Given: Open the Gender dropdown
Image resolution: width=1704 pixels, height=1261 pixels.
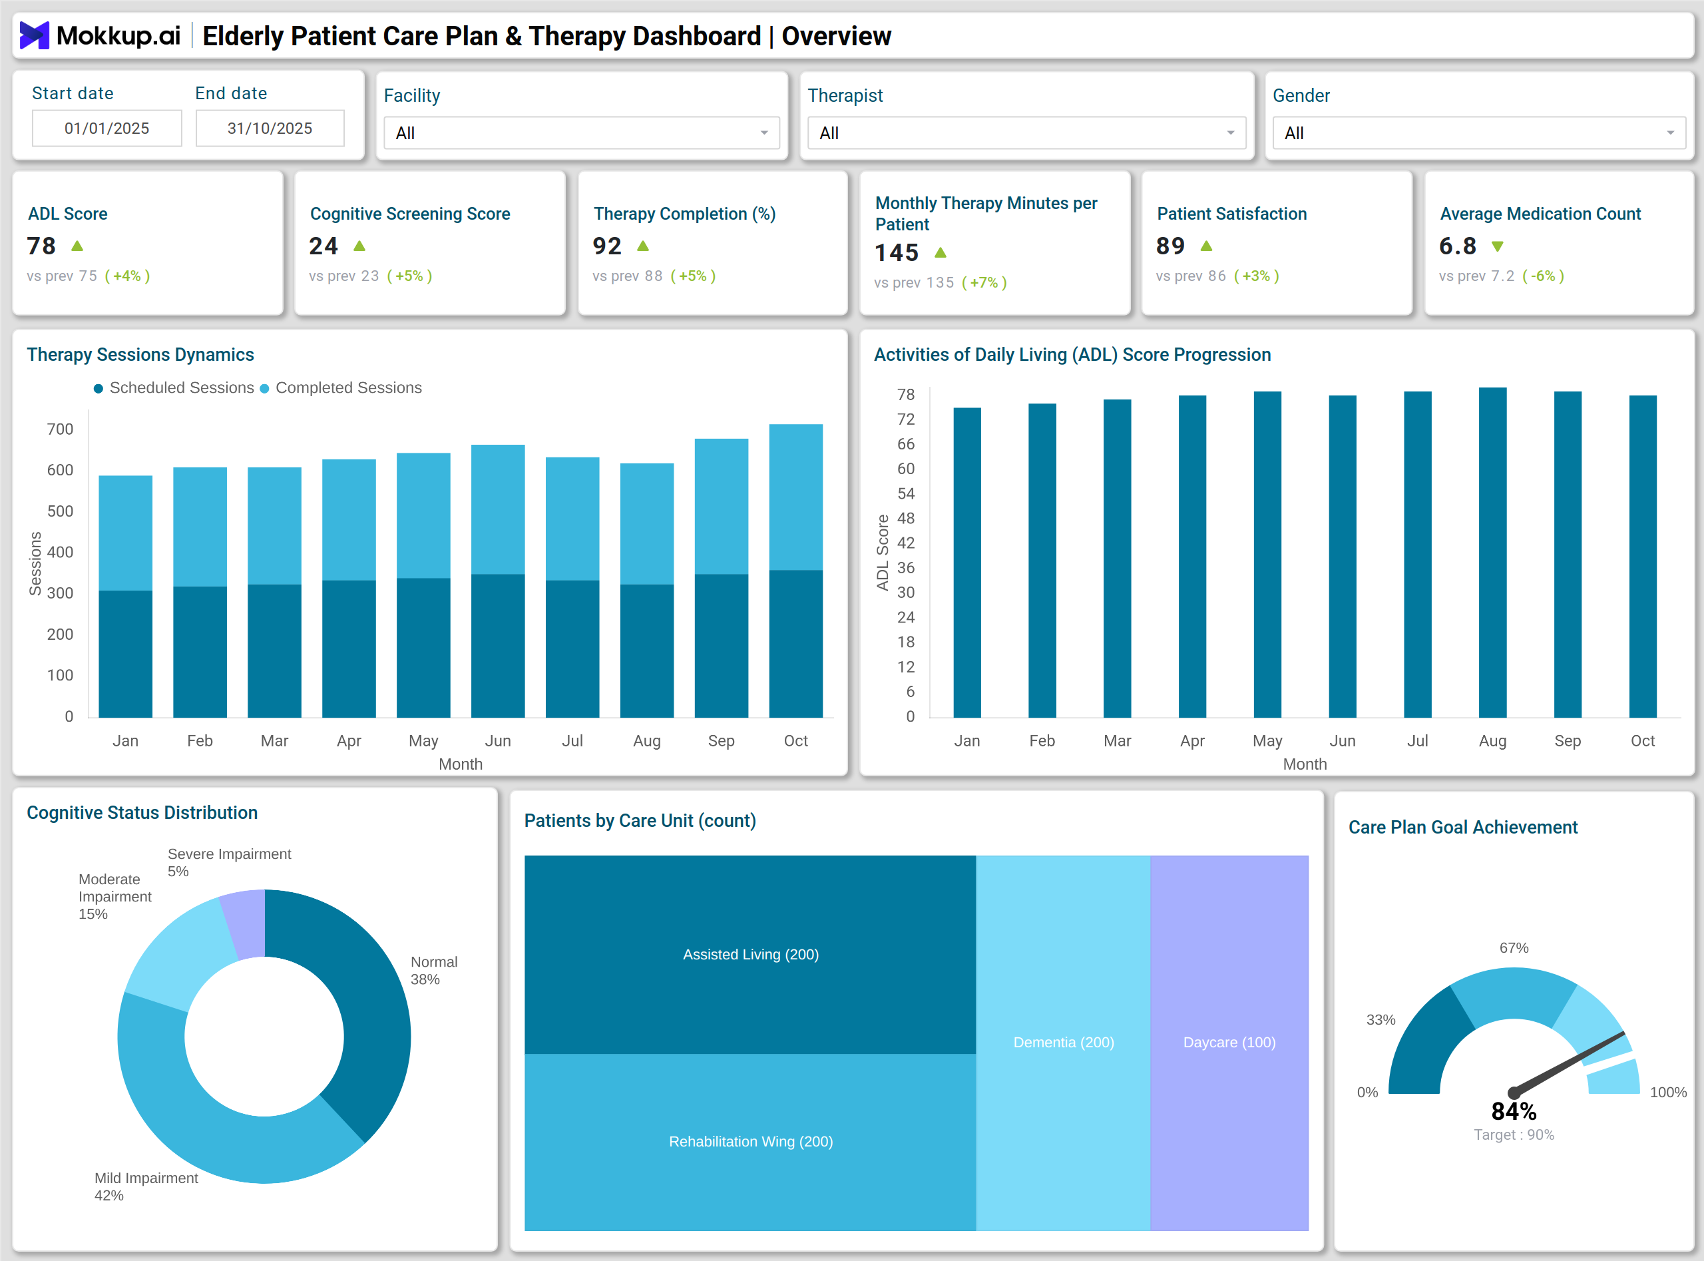Looking at the screenshot, I should tap(1479, 132).
